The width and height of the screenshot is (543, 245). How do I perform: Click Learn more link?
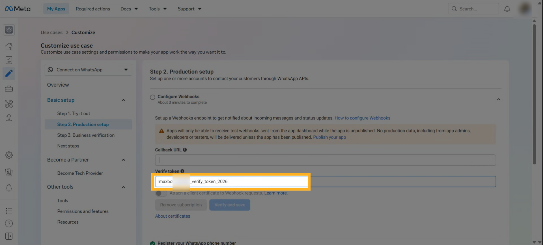click(x=275, y=193)
